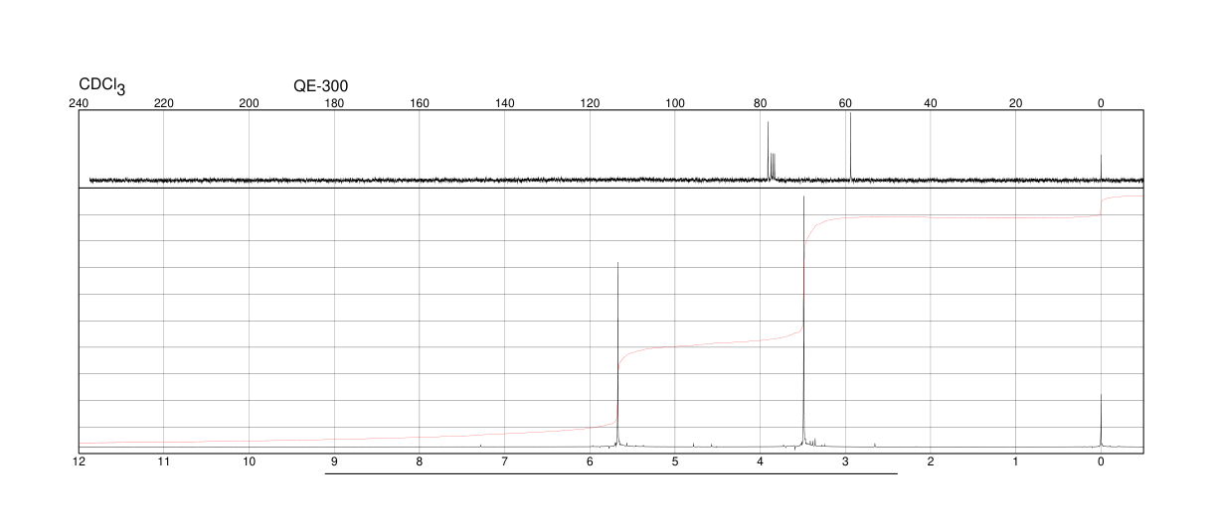The height and width of the screenshot is (524, 1217).
Task: Click the 12 ppm proton axis label
Action: [x=79, y=462]
